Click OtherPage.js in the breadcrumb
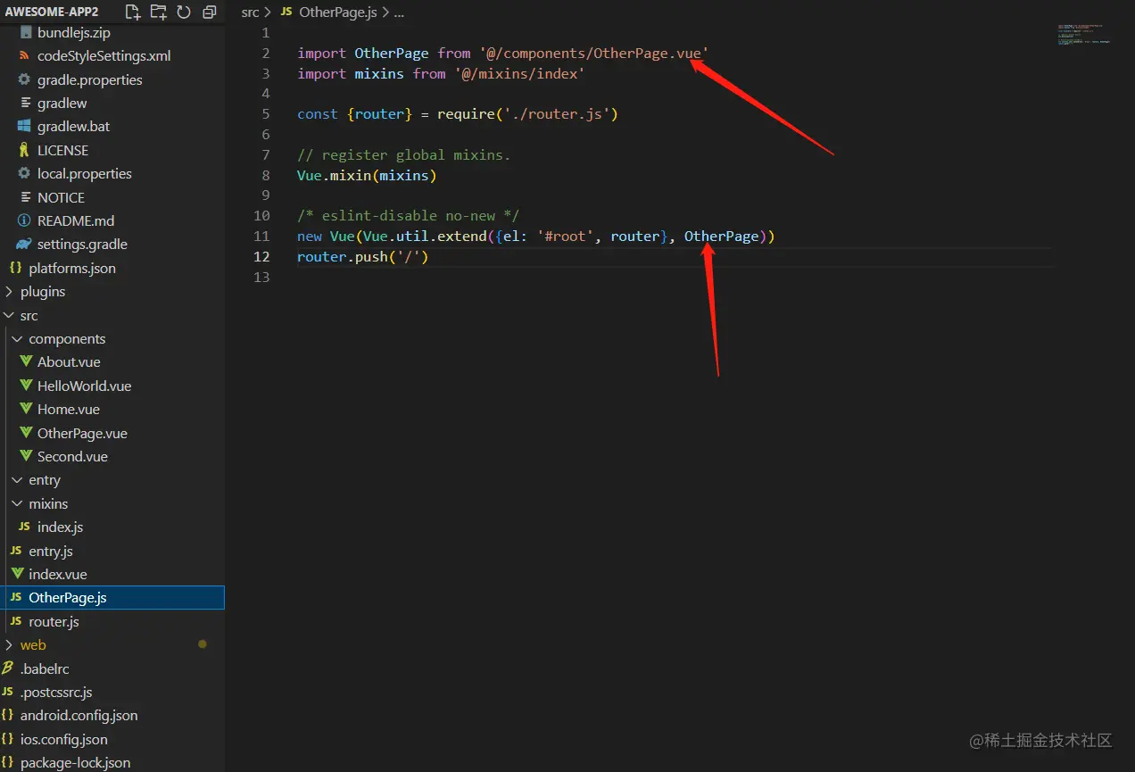The height and width of the screenshot is (772, 1135). click(x=338, y=12)
